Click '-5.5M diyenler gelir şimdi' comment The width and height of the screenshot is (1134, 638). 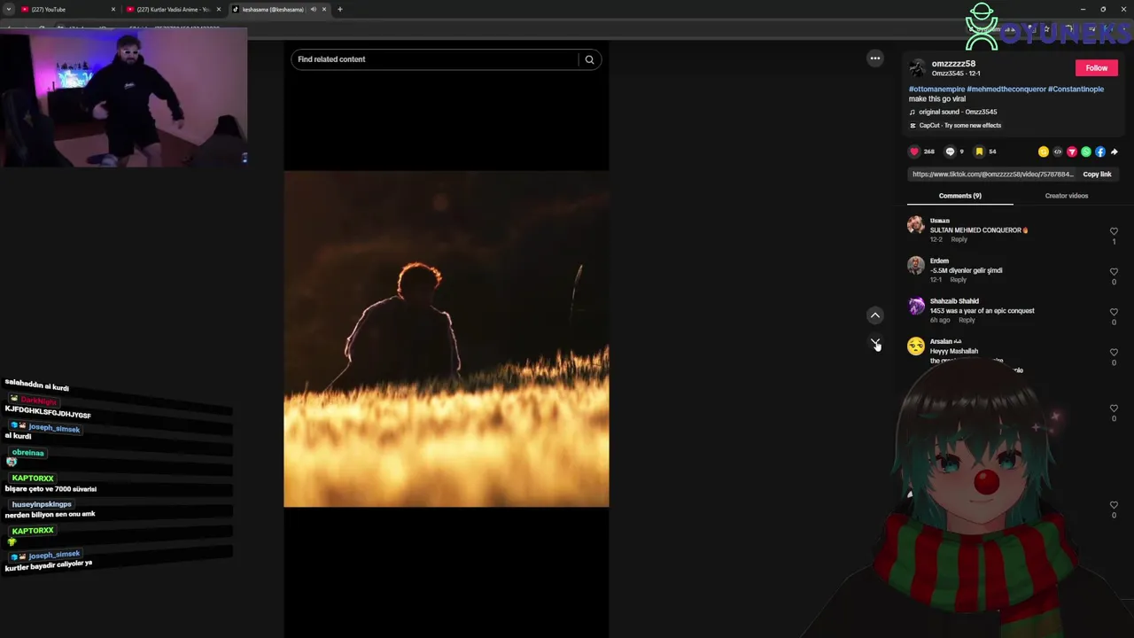966,270
